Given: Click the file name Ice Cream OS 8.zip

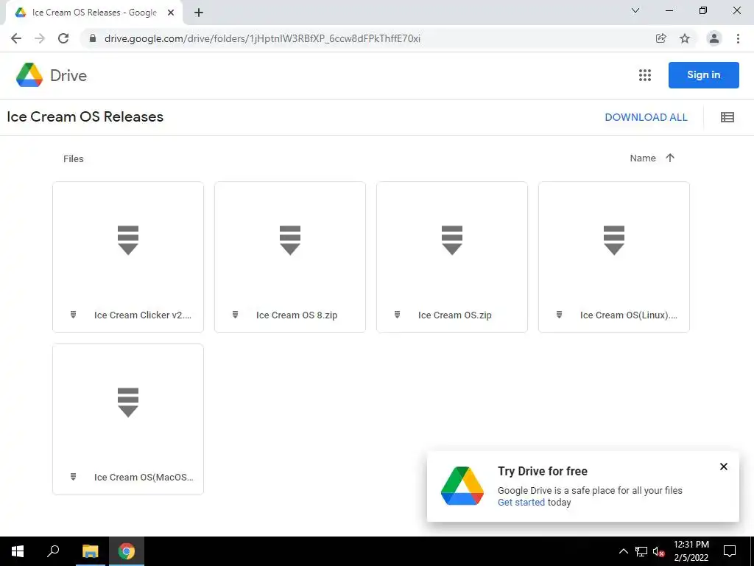Looking at the screenshot, I should tap(297, 315).
